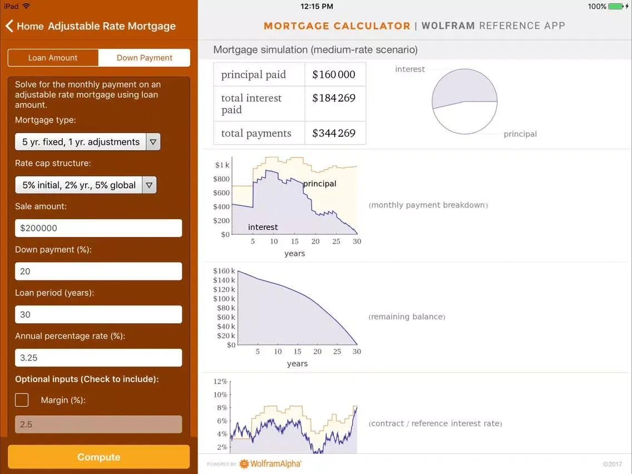Switch to the Down Payment tab
632x474 pixels.
point(144,58)
